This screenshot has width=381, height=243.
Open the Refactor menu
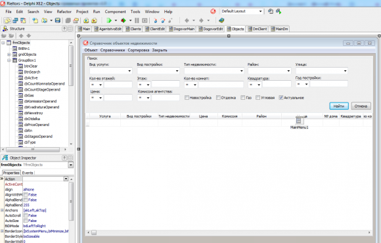(x=64, y=12)
